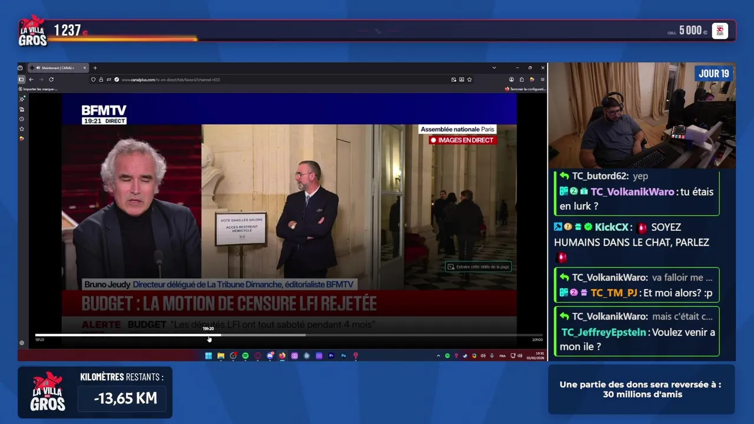
Task: Open the picture-in-picture icon in address bar
Action: (x=454, y=79)
